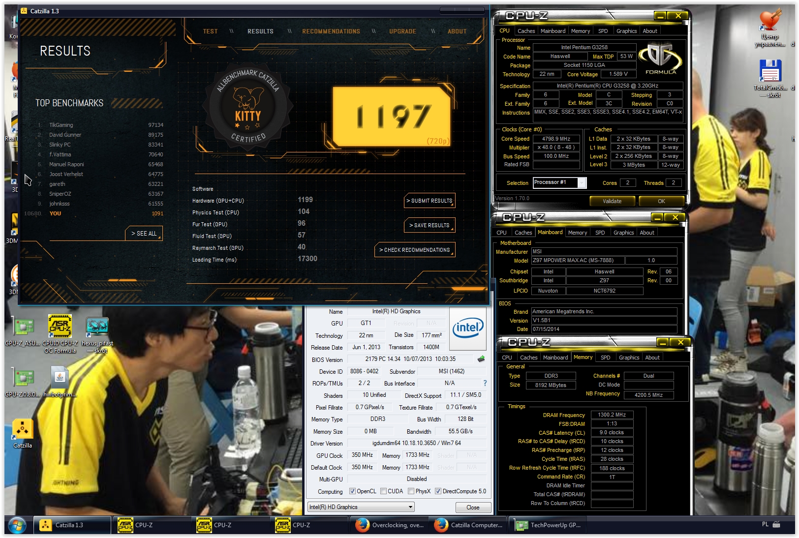Open hwbotprime desktop file icon
This screenshot has width=799, height=538.
59,382
